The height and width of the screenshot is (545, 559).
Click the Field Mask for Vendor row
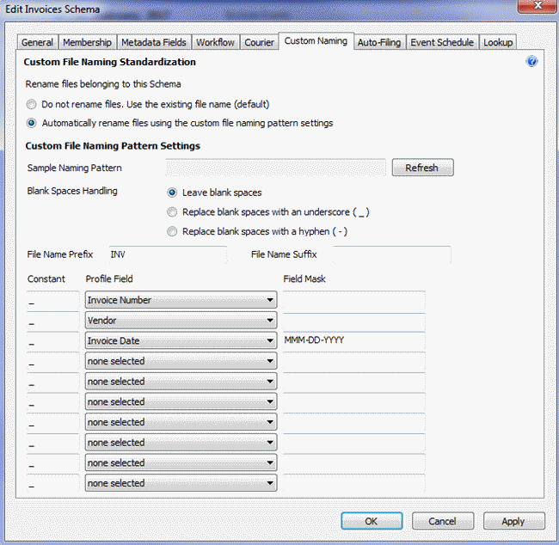click(354, 321)
